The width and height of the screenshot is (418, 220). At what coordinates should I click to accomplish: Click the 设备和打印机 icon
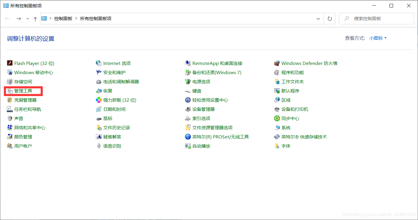277,109
